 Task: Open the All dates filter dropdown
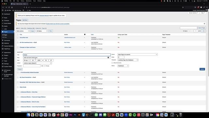42,31
